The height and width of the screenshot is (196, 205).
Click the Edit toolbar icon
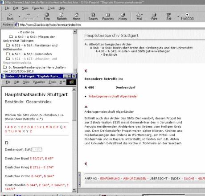169,16
